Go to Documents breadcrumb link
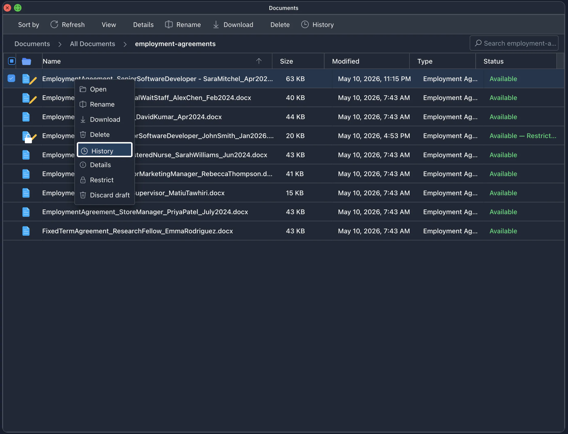 (x=32, y=44)
